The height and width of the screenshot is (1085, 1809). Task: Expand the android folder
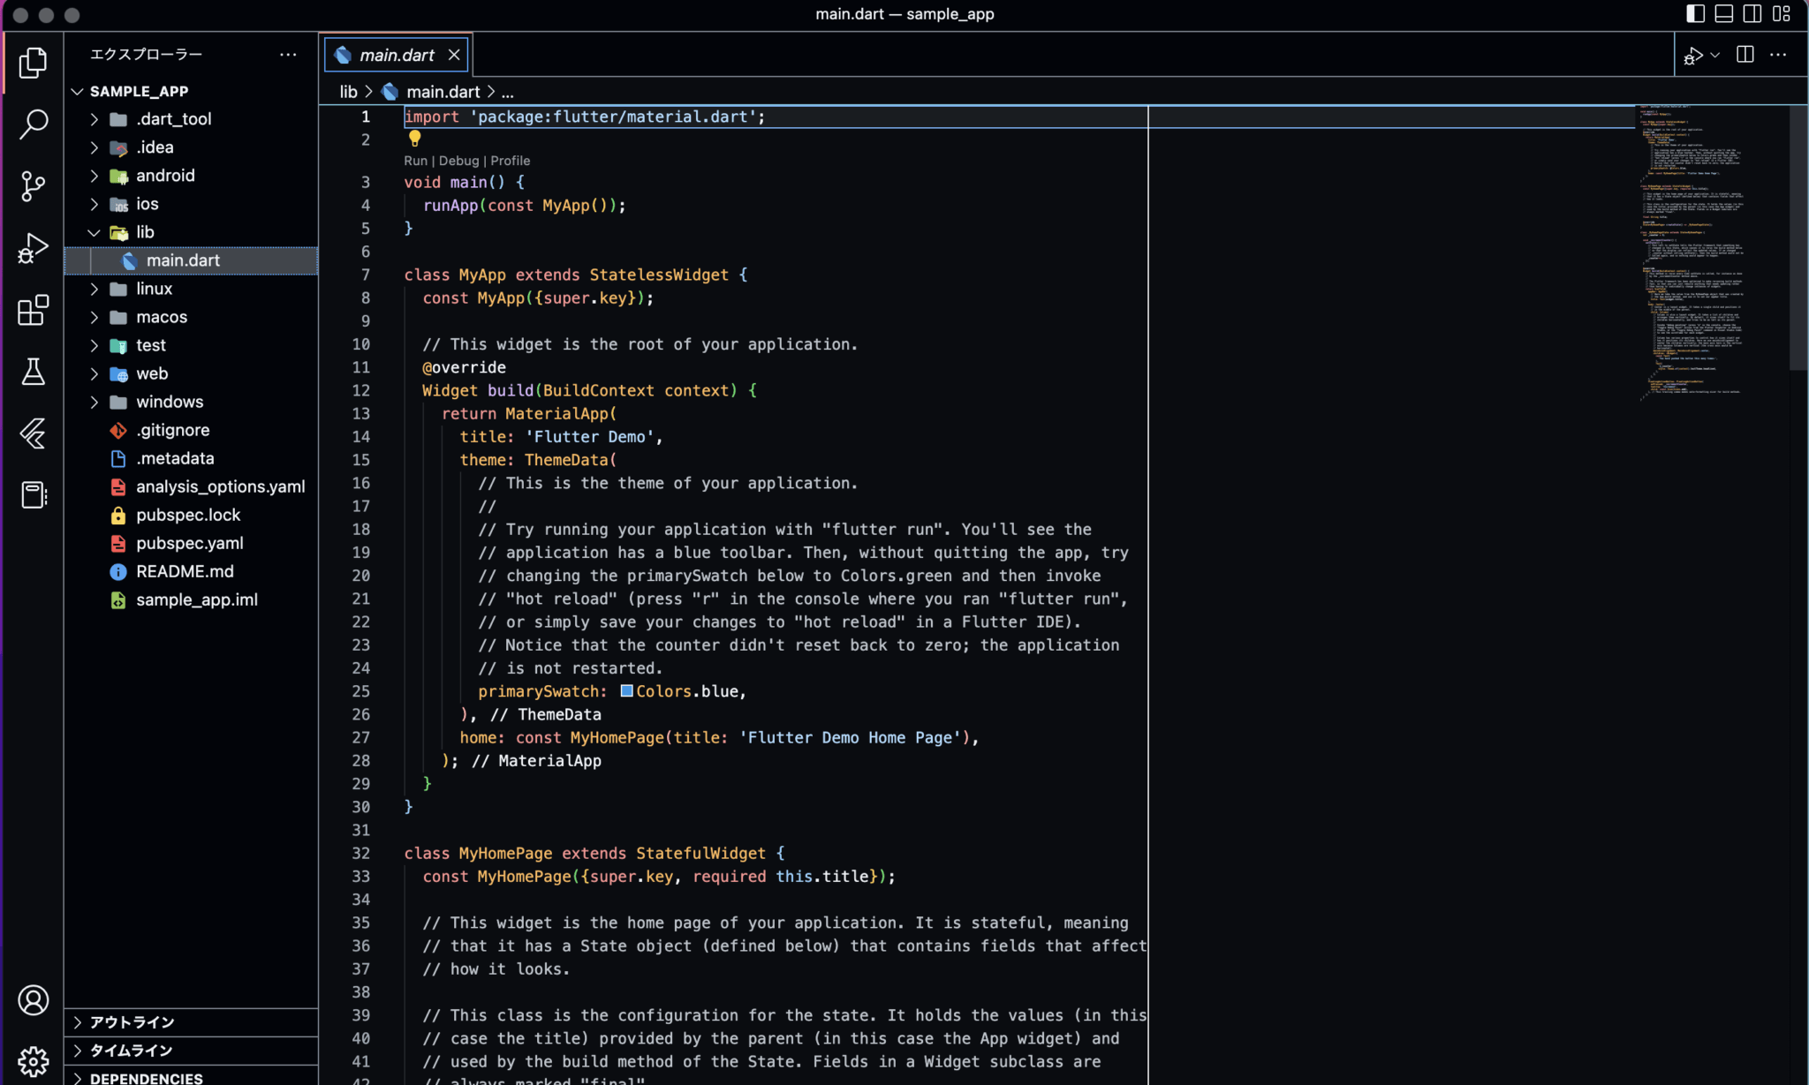coord(191,176)
